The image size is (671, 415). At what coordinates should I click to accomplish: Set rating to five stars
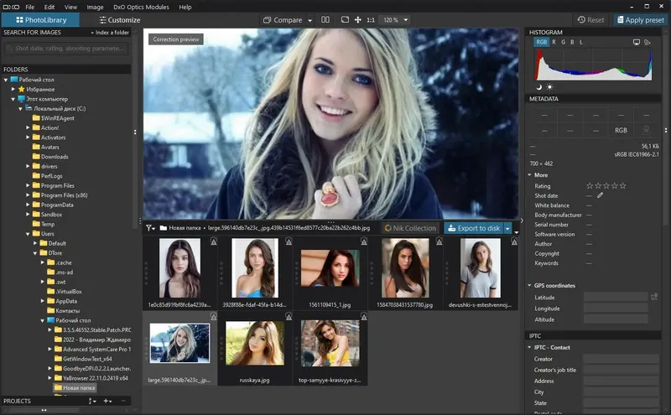click(623, 185)
